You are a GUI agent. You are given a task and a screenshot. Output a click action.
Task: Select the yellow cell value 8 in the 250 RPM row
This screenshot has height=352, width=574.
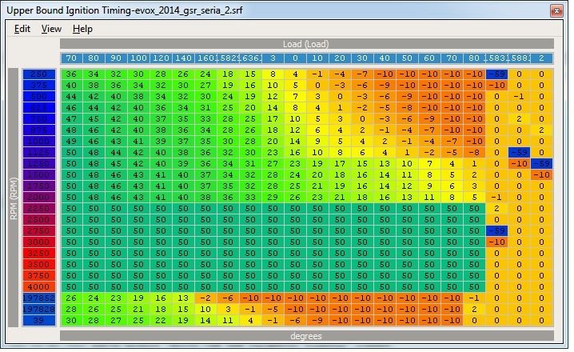click(273, 74)
